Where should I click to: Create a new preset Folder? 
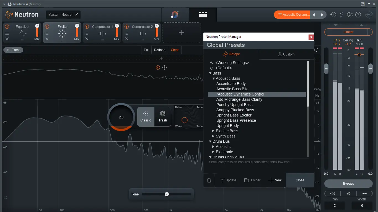pyautogui.click(x=252, y=180)
